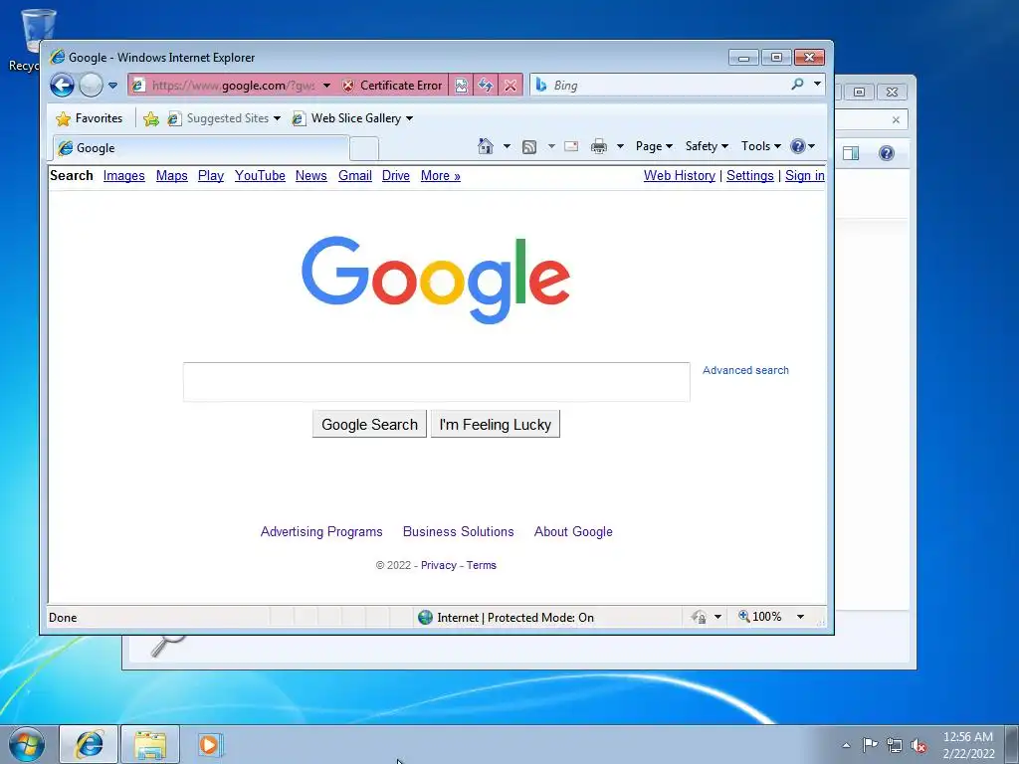
Task: Click the network tray icon
Action: (x=895, y=745)
